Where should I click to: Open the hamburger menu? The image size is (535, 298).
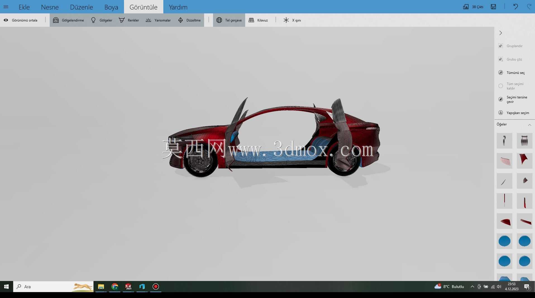(6, 7)
